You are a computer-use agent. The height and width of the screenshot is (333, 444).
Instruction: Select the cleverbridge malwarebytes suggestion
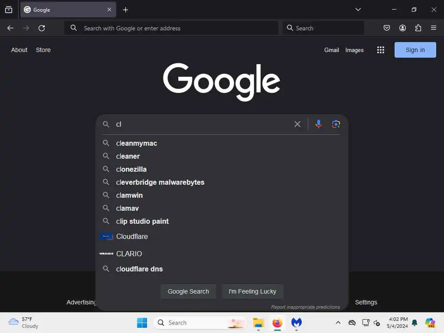point(222,183)
